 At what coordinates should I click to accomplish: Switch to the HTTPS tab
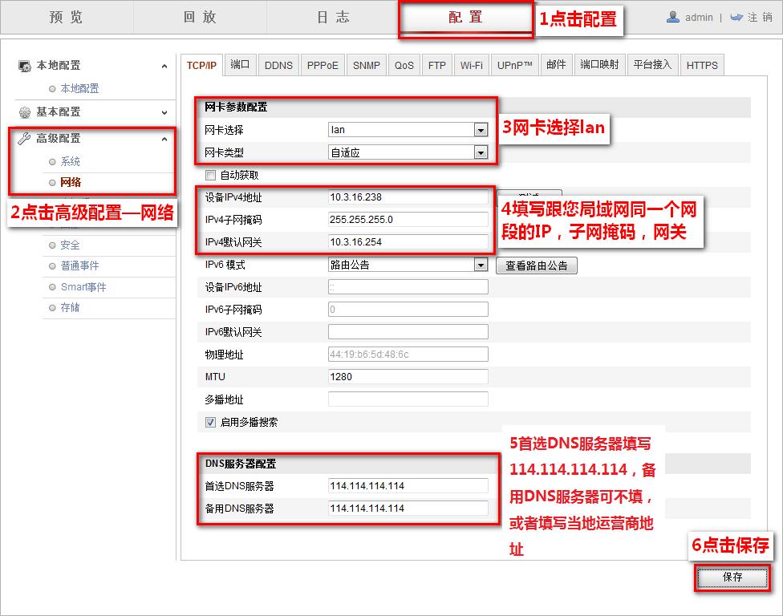[x=702, y=65]
